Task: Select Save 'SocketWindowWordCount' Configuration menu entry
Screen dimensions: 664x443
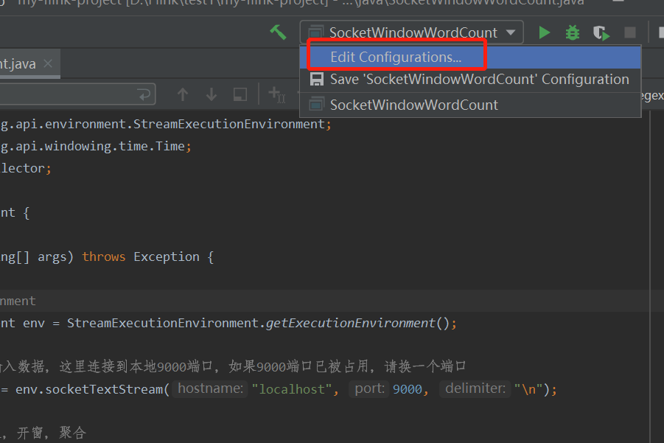Action: click(470, 80)
